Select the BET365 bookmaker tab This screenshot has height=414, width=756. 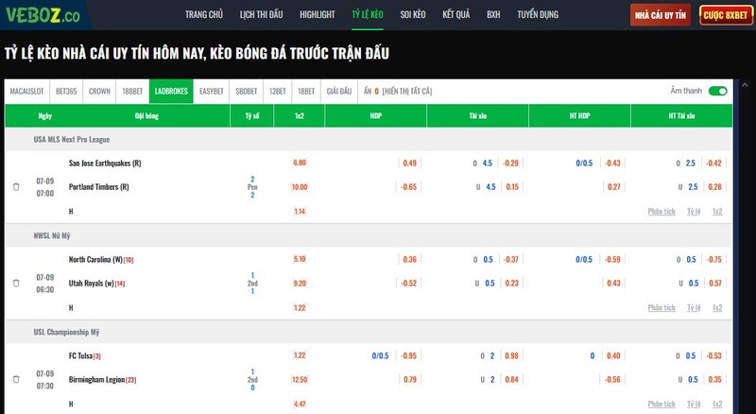coord(66,91)
